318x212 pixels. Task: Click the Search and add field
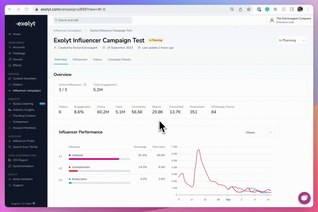92,20
